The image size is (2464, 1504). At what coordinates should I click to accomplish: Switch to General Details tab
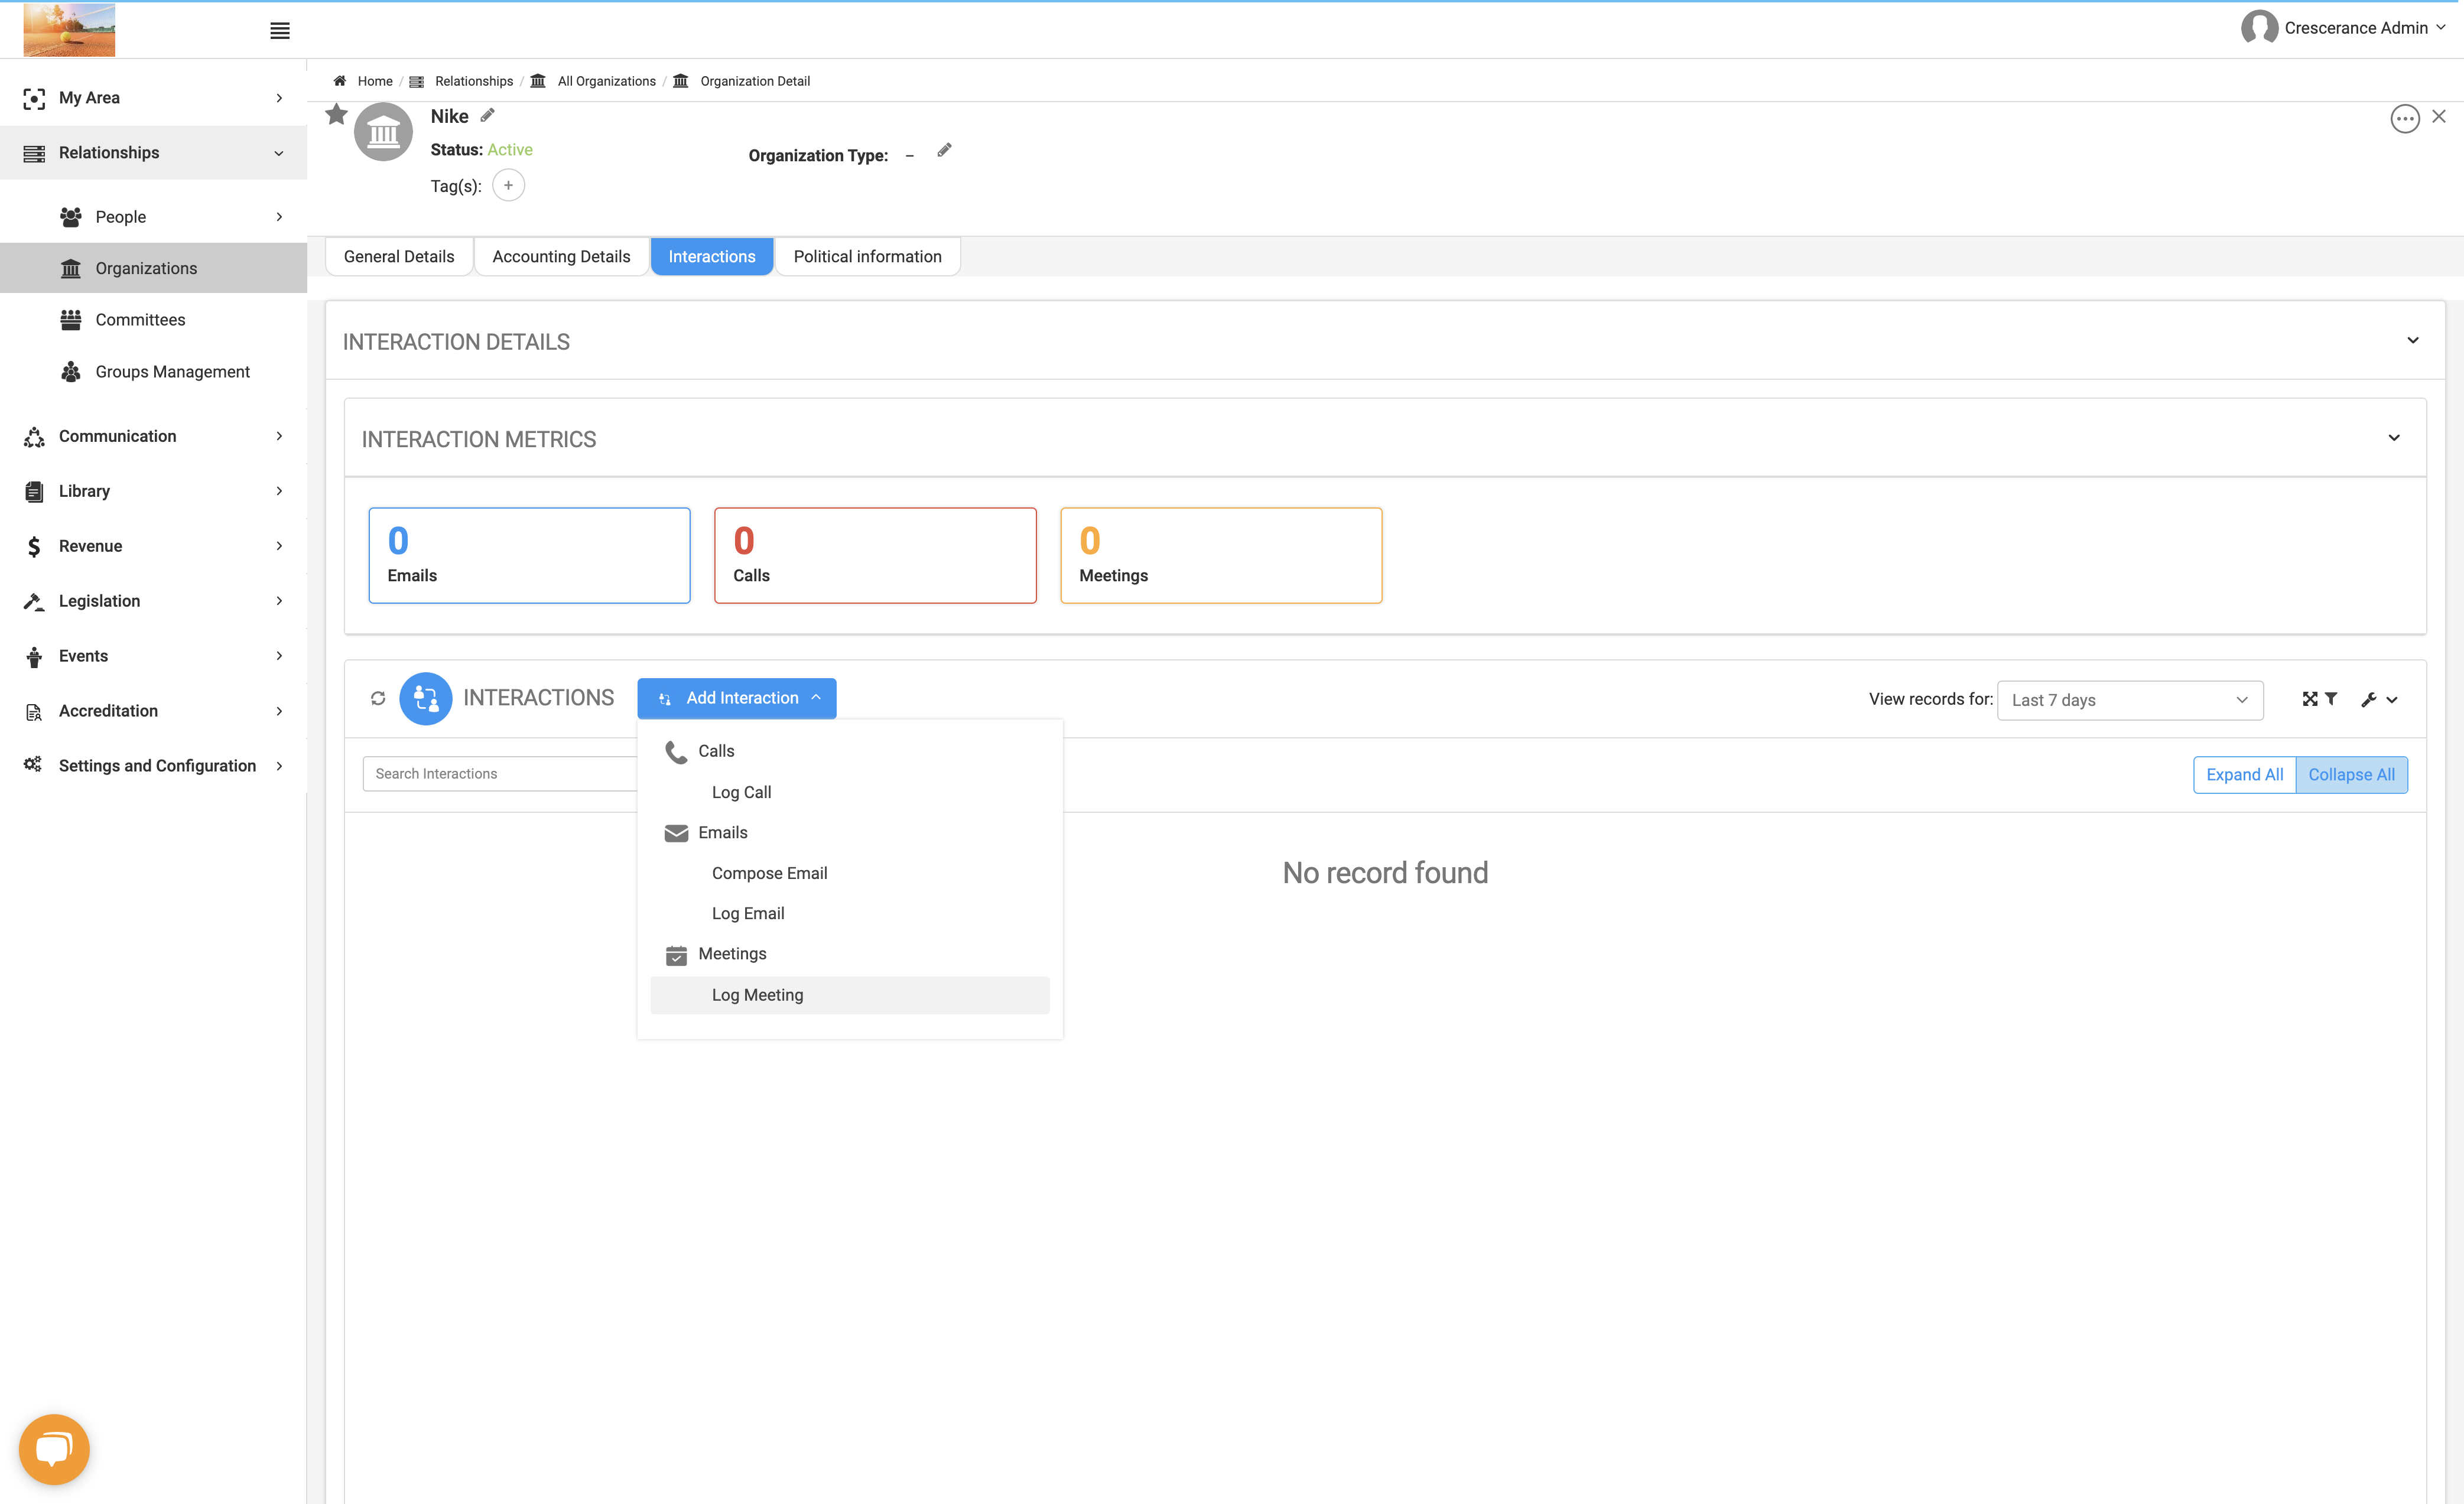399,256
